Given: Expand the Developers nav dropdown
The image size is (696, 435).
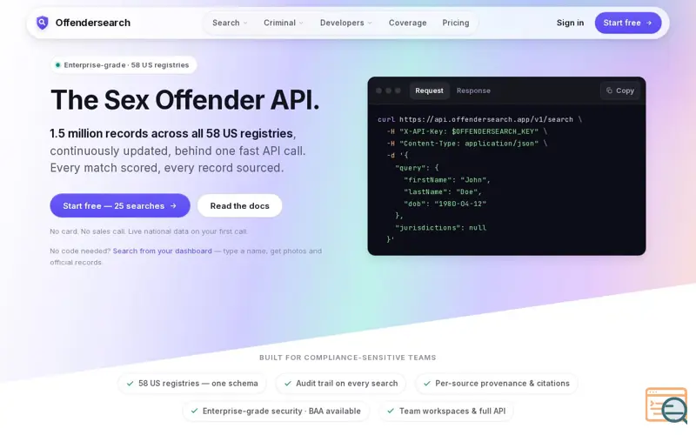Looking at the screenshot, I should point(345,23).
